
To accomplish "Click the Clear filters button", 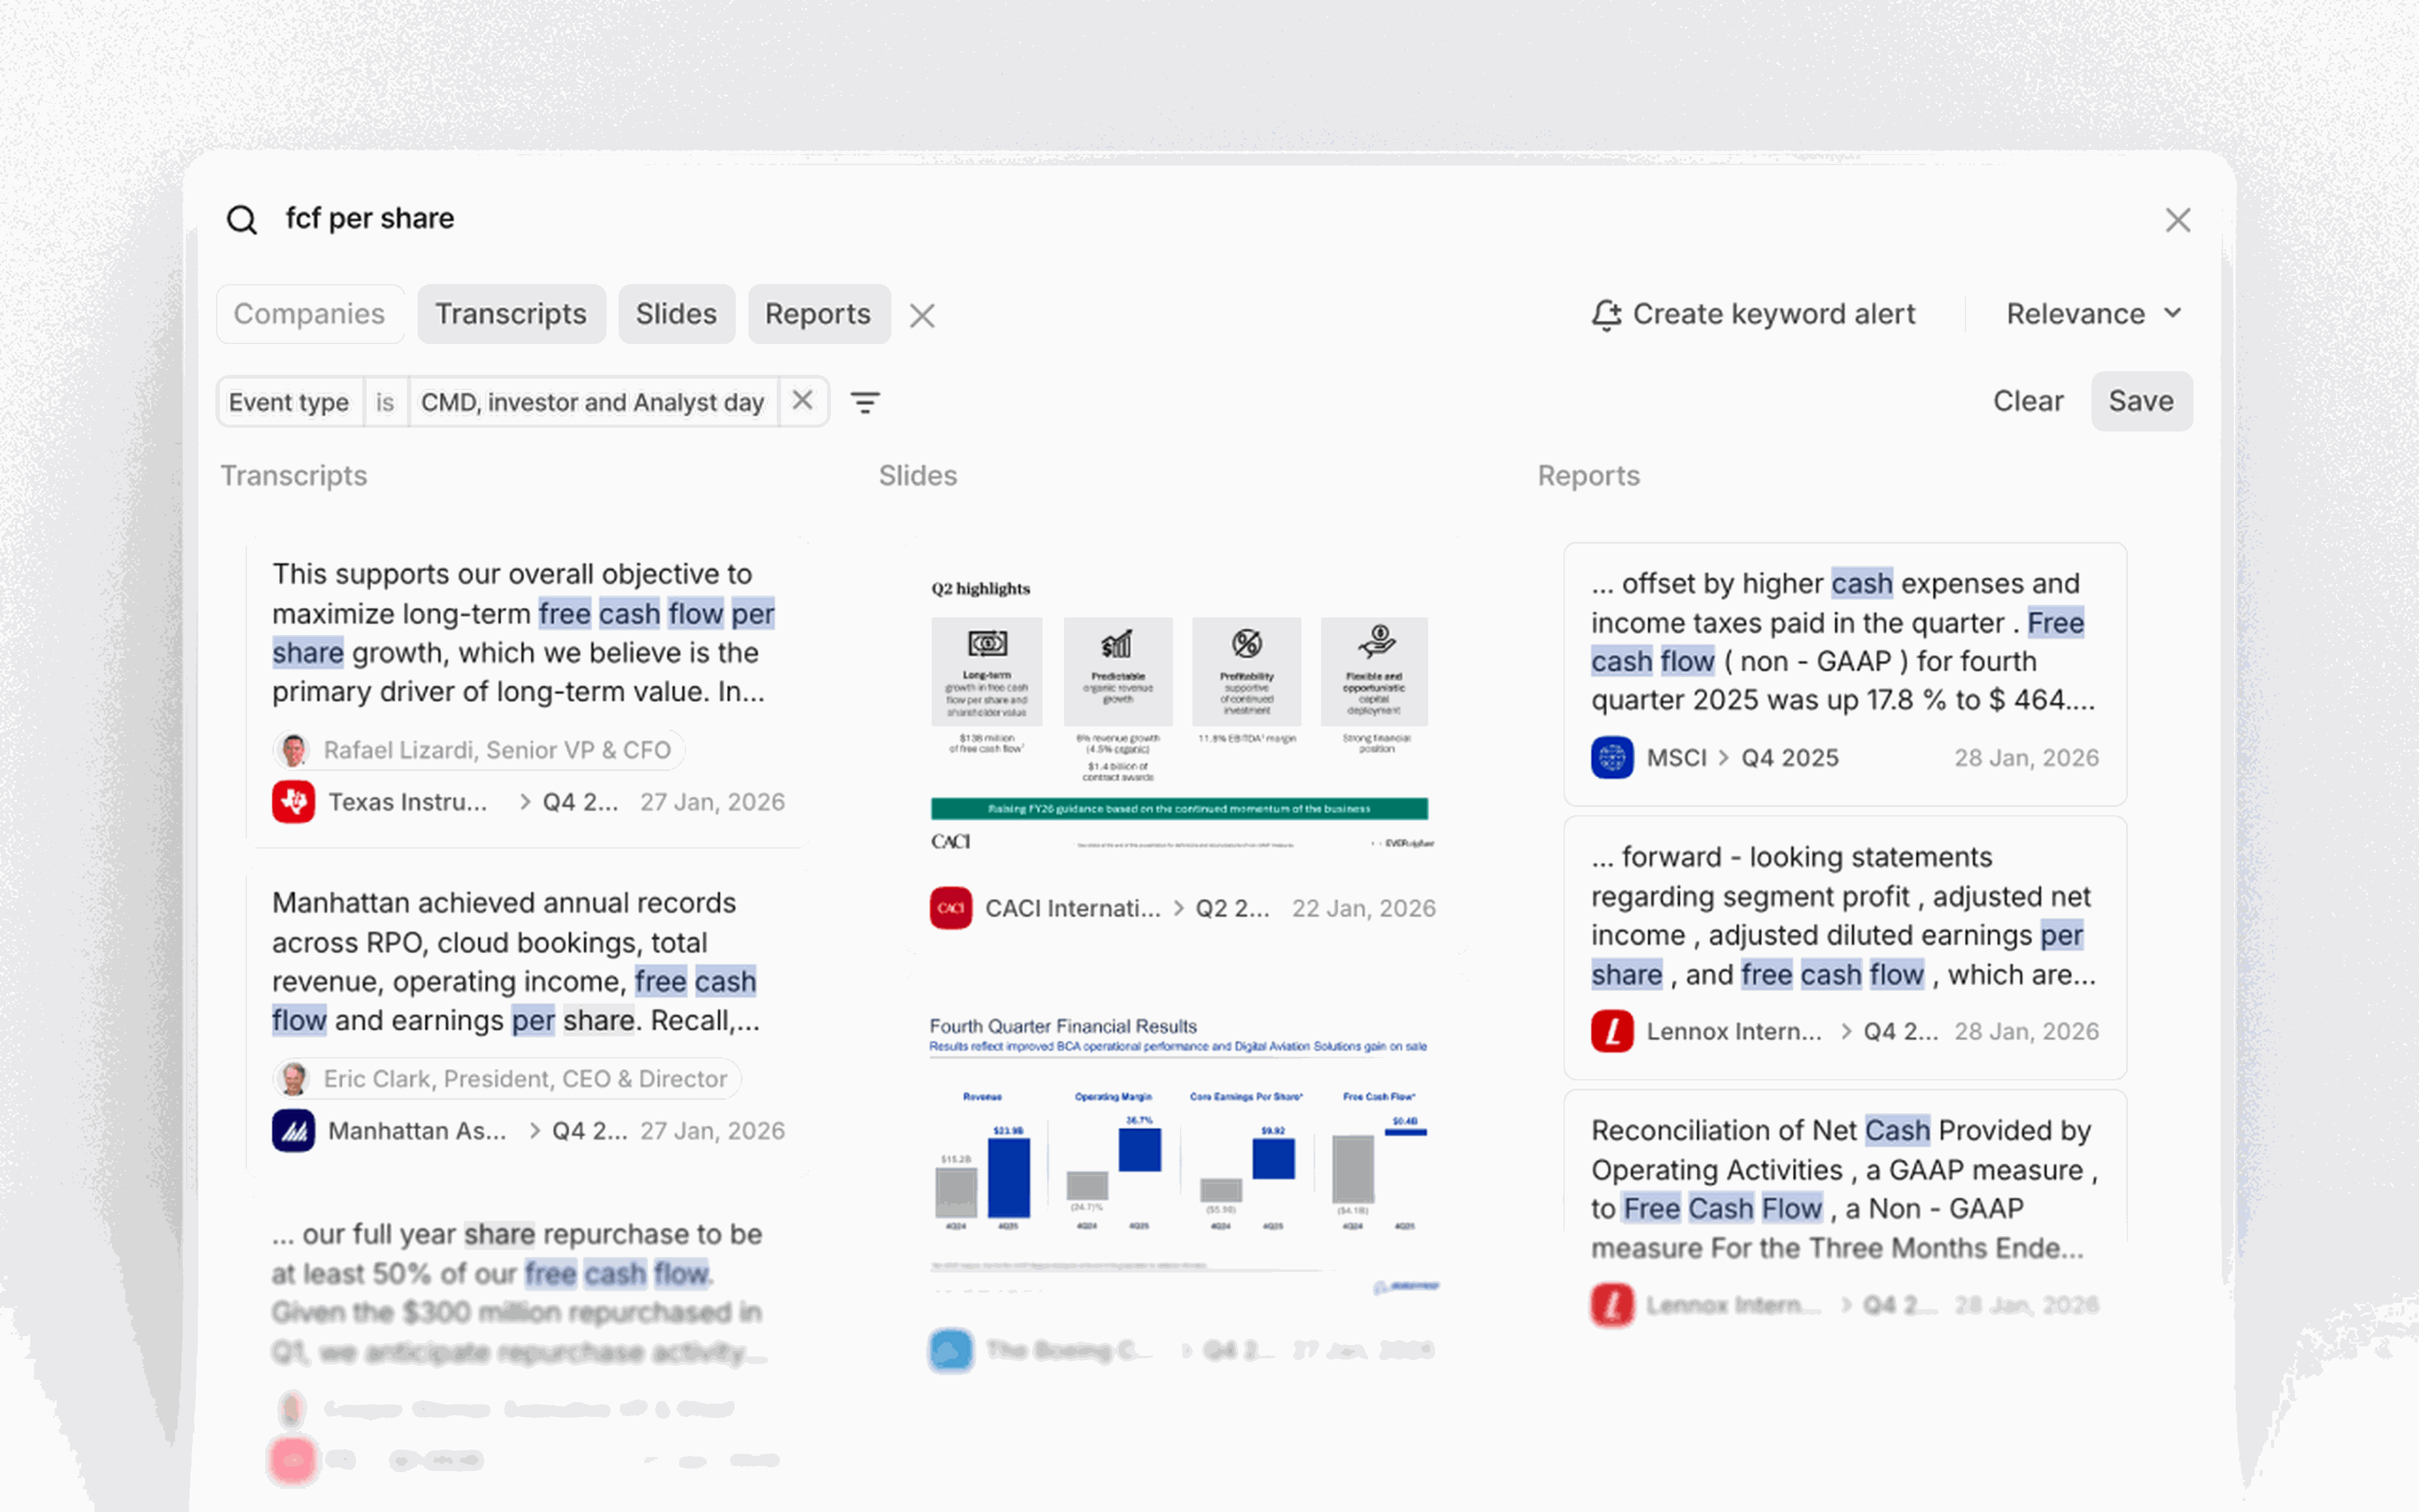I will tap(2027, 401).
